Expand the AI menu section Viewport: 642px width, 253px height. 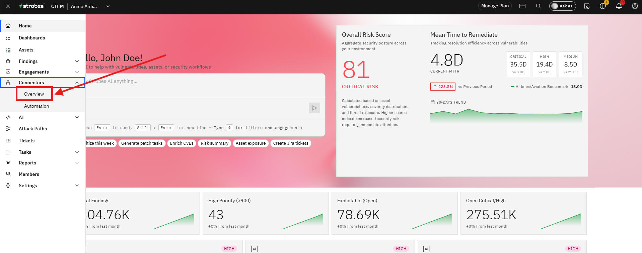pyautogui.click(x=77, y=117)
